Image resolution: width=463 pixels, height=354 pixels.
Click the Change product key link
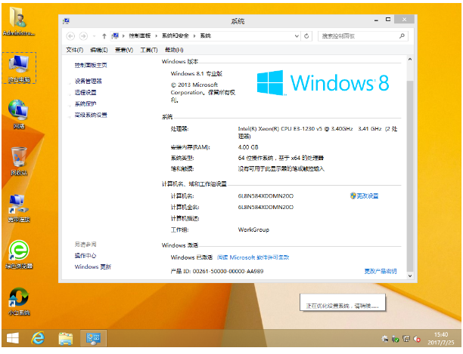tap(381, 271)
